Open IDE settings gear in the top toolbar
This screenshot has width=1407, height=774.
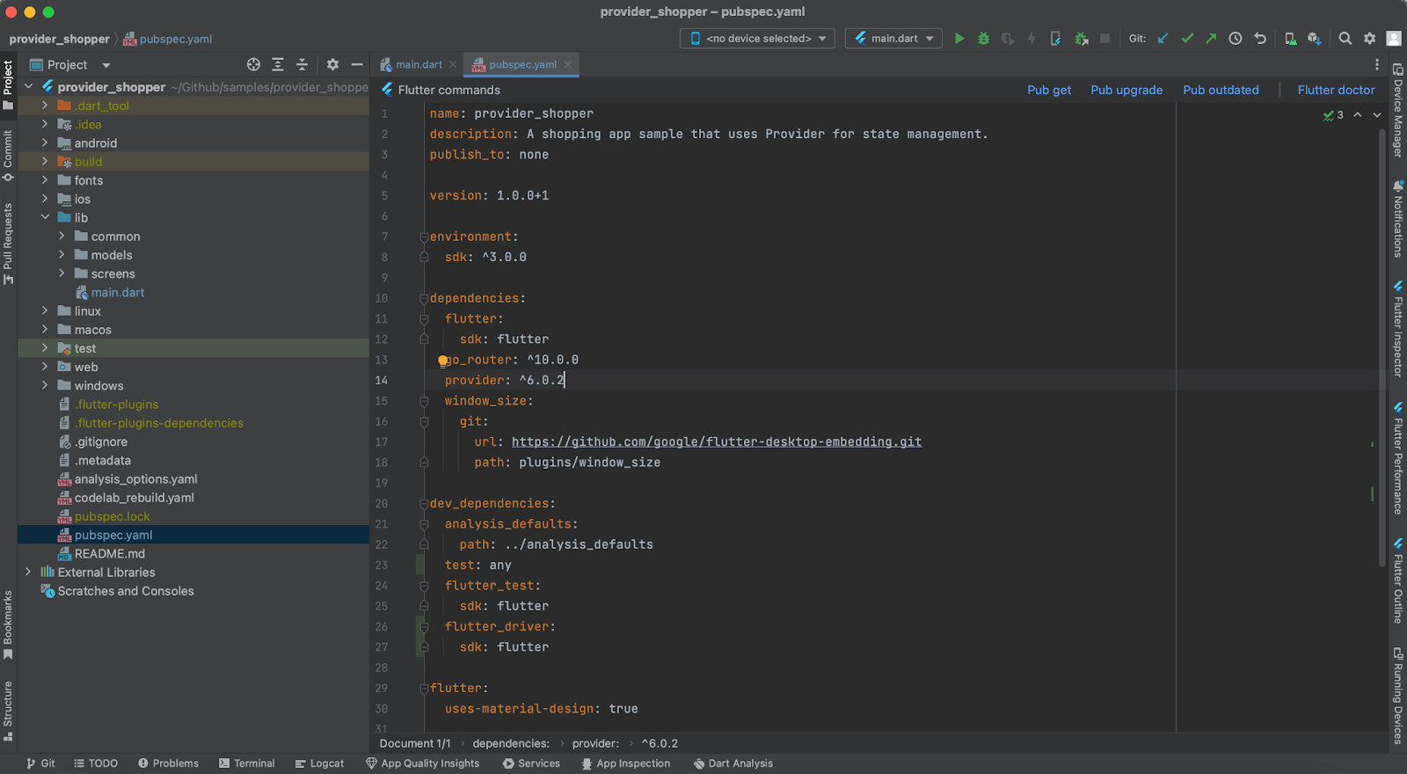pos(1369,39)
